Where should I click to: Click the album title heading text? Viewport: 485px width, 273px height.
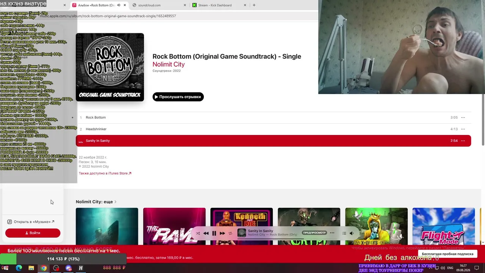(x=227, y=56)
